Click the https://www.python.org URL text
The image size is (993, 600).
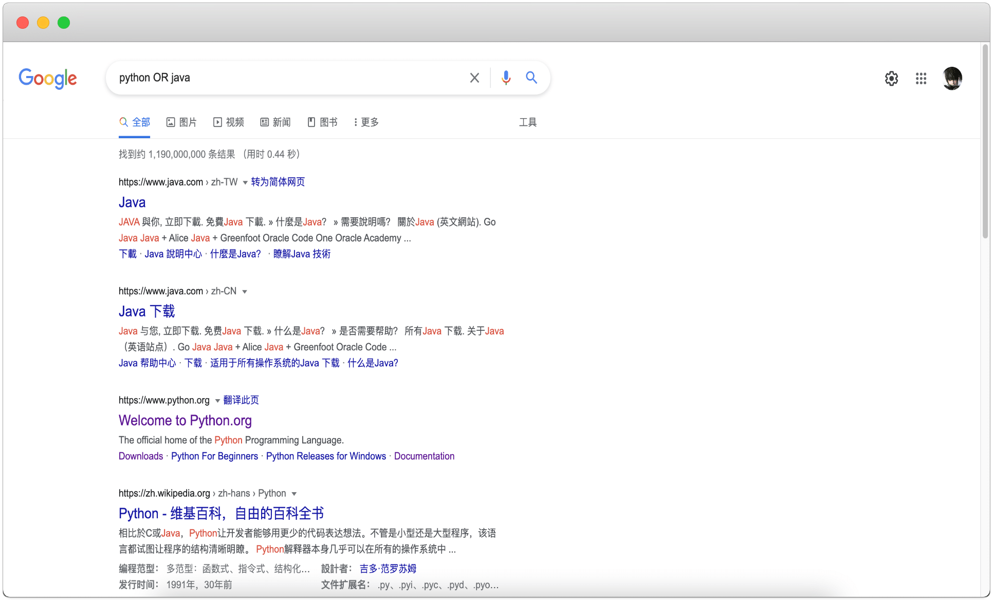(164, 400)
